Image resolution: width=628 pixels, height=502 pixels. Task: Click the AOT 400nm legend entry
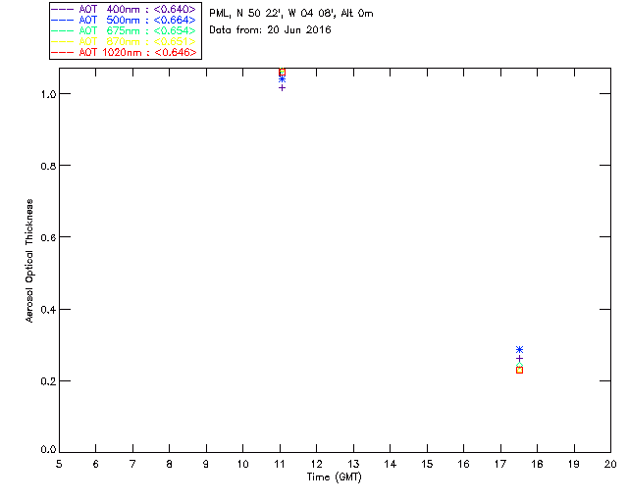(x=124, y=9)
